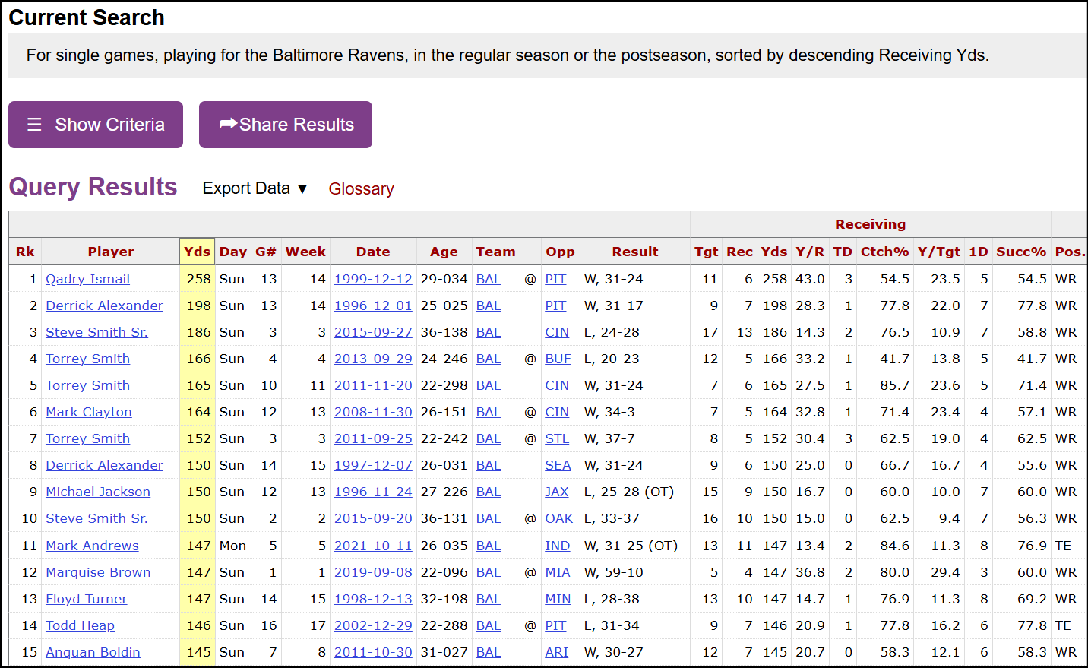
Task: Open the 2015-09-27 game date link
Action: tap(373, 332)
